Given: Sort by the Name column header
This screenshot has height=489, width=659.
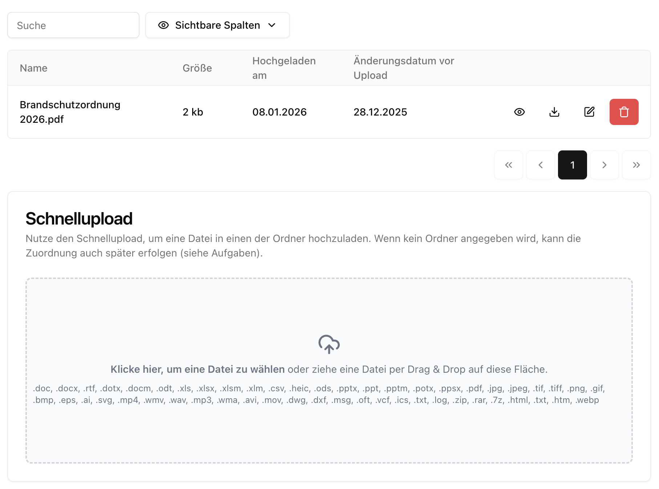Looking at the screenshot, I should tap(33, 68).
